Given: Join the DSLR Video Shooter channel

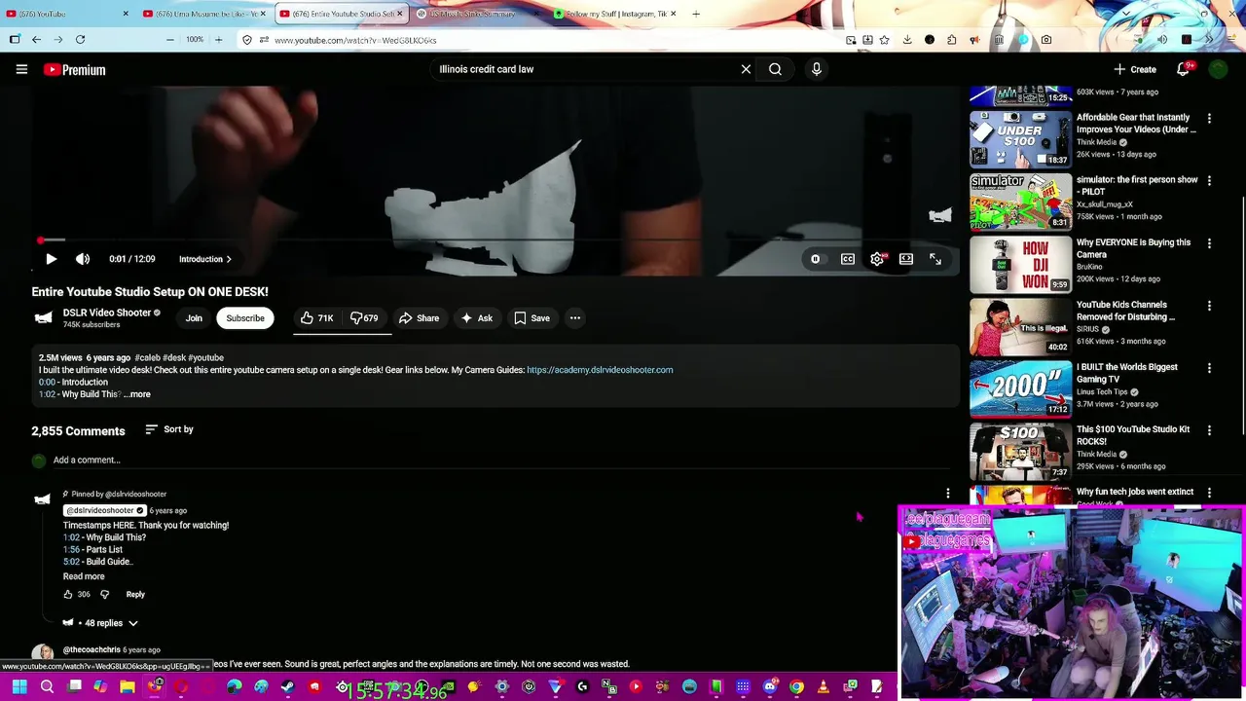Looking at the screenshot, I should click(x=194, y=318).
